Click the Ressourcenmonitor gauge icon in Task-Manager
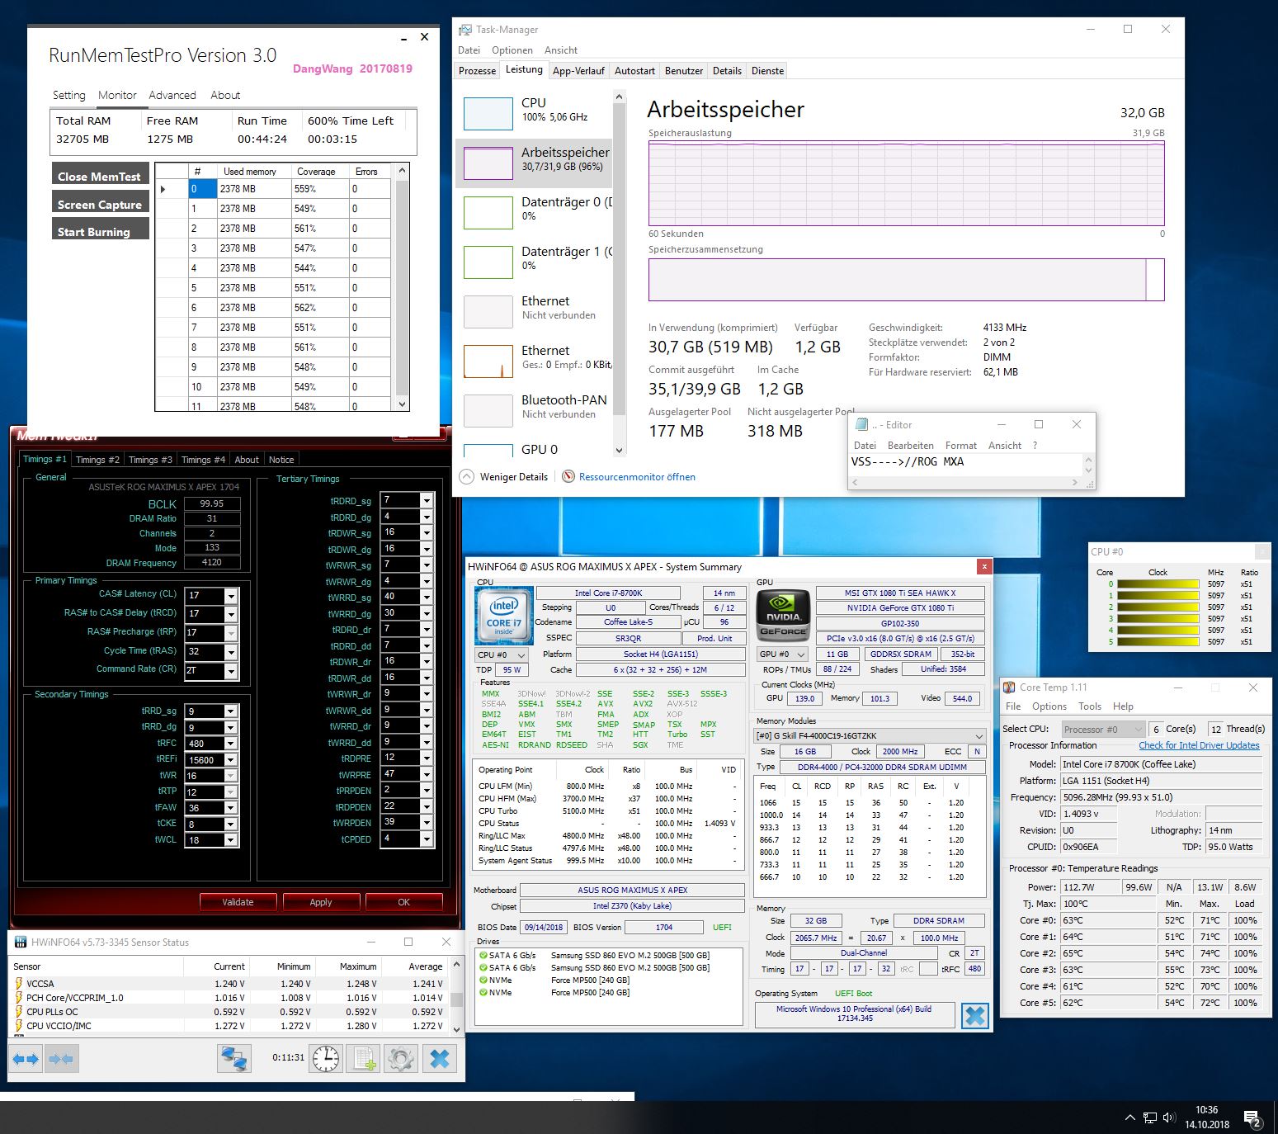Screen dimensions: 1278x1134 coord(568,476)
